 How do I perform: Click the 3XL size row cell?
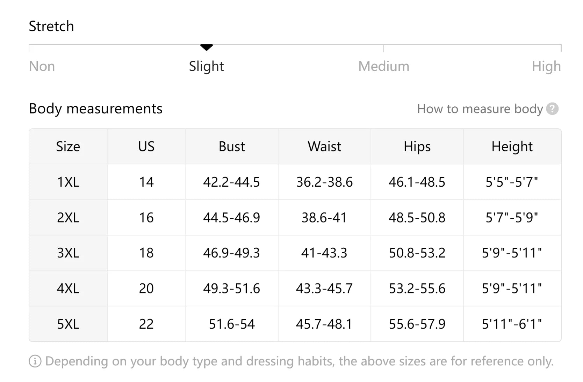point(68,253)
